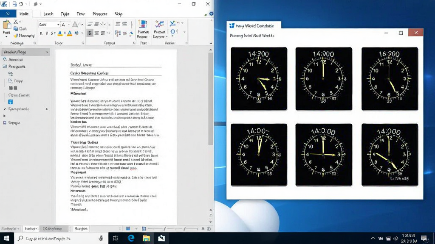
Task: Collapse the ribbon with the chevron
Action: tap(211, 43)
